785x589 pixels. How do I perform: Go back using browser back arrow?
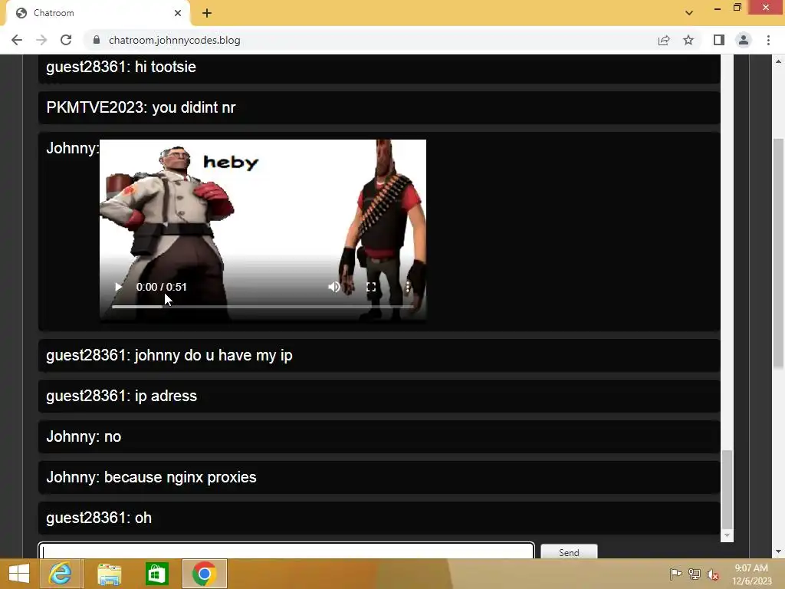coord(17,40)
